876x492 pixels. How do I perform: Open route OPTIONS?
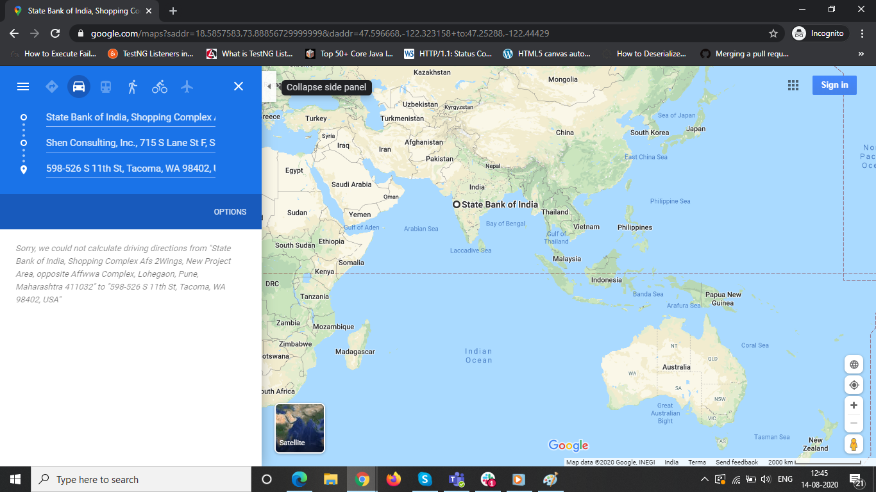(x=230, y=212)
